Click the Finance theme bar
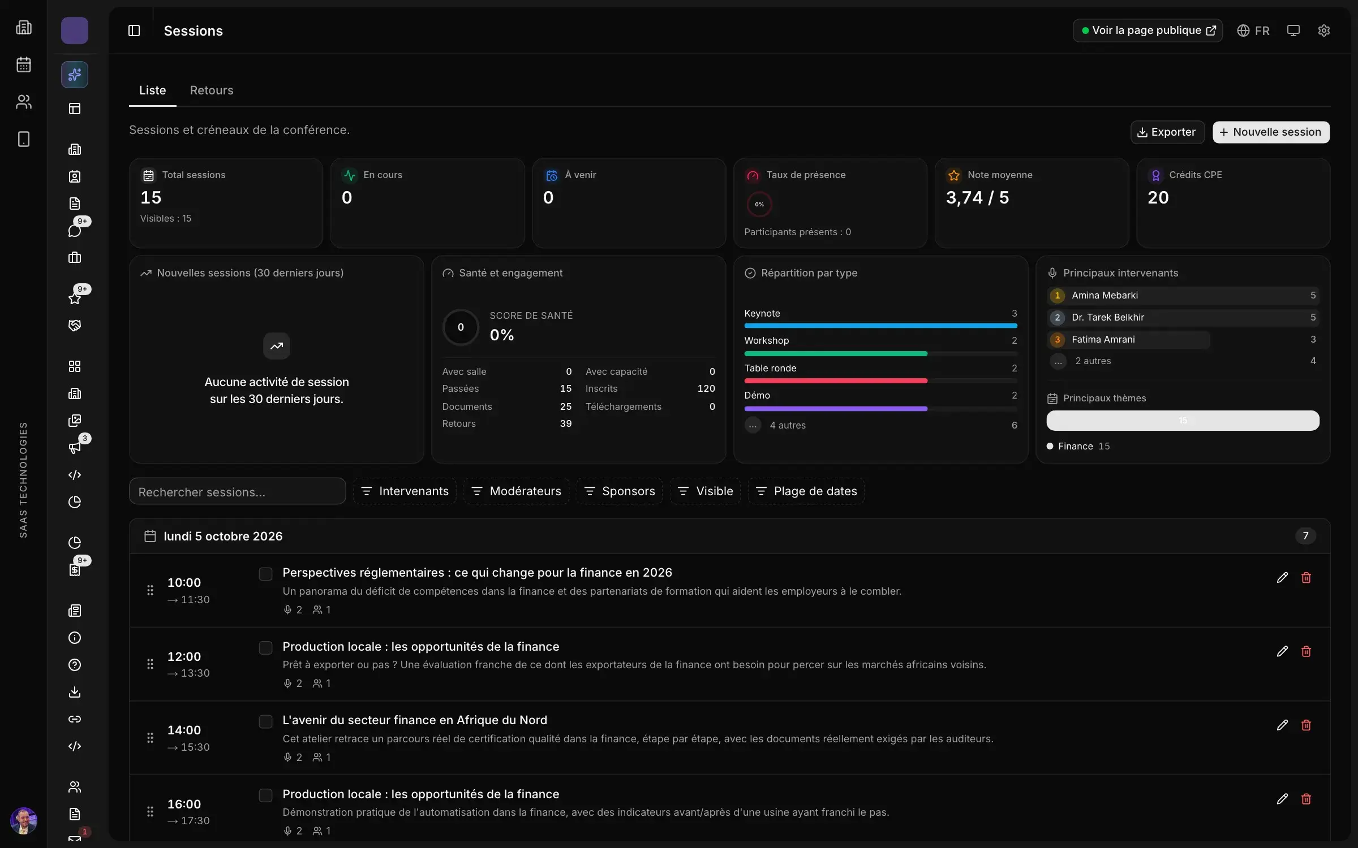 1183,421
